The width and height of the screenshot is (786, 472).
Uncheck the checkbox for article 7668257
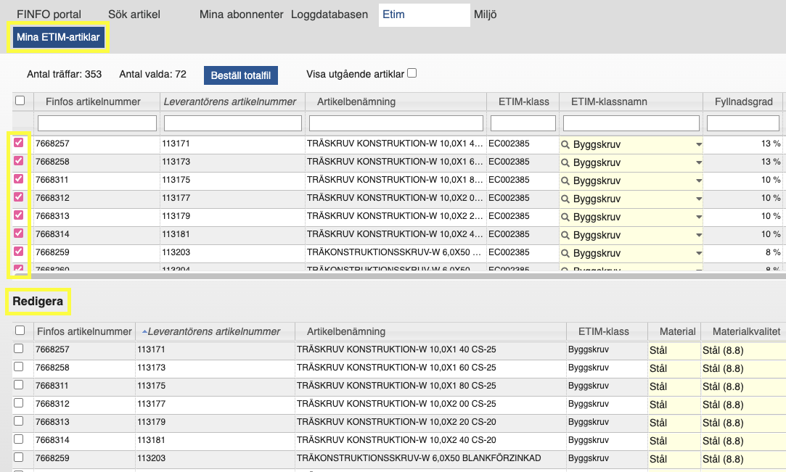19,143
